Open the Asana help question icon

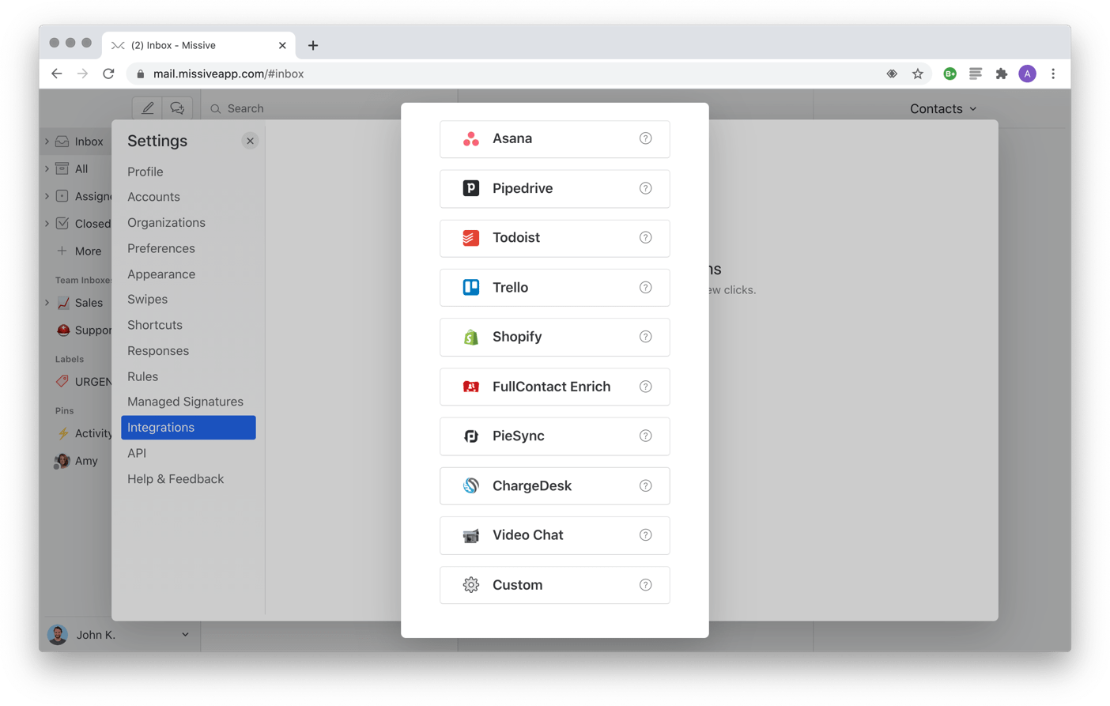[645, 138]
